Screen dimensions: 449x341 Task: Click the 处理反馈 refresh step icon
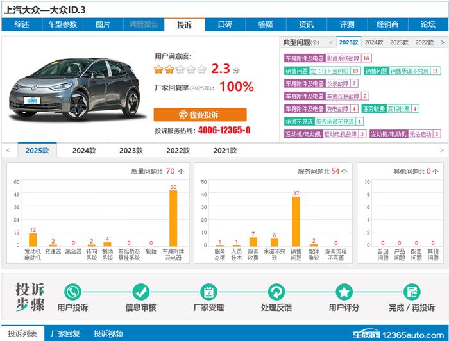pyautogui.click(x=276, y=292)
